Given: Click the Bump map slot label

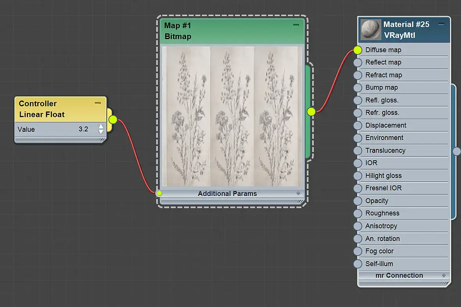Looking at the screenshot, I should pyautogui.click(x=382, y=88).
